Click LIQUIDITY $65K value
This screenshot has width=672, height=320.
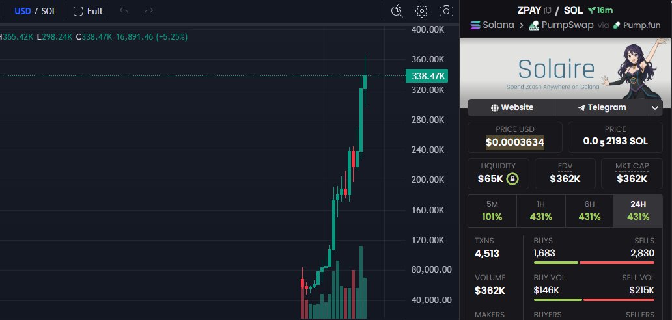click(490, 179)
